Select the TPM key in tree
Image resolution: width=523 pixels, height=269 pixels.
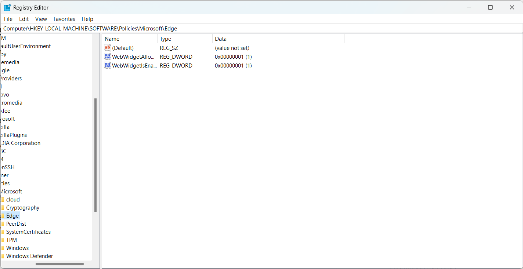(11, 240)
